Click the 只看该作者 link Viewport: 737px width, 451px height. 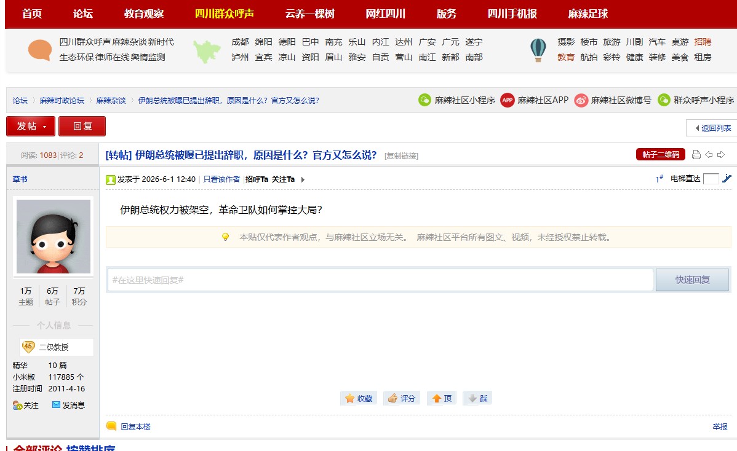(221, 179)
